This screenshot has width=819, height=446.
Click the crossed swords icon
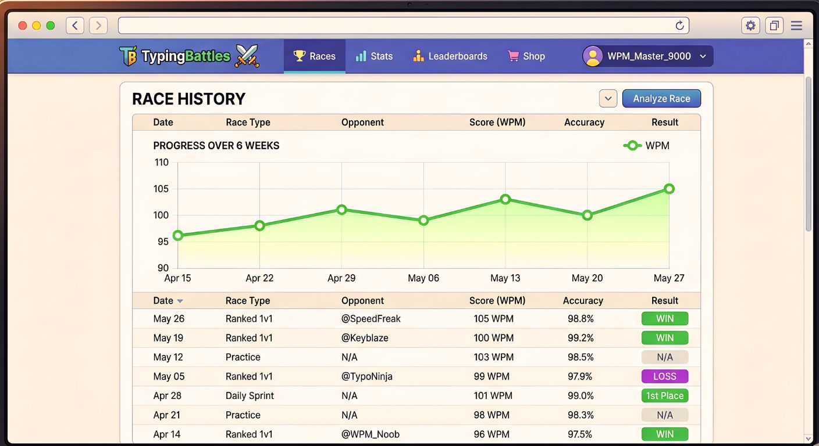(x=247, y=56)
